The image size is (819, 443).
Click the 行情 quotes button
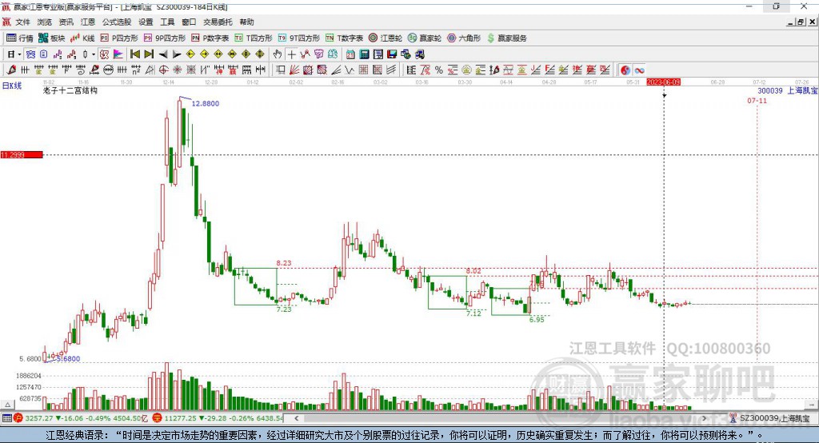[x=20, y=38]
